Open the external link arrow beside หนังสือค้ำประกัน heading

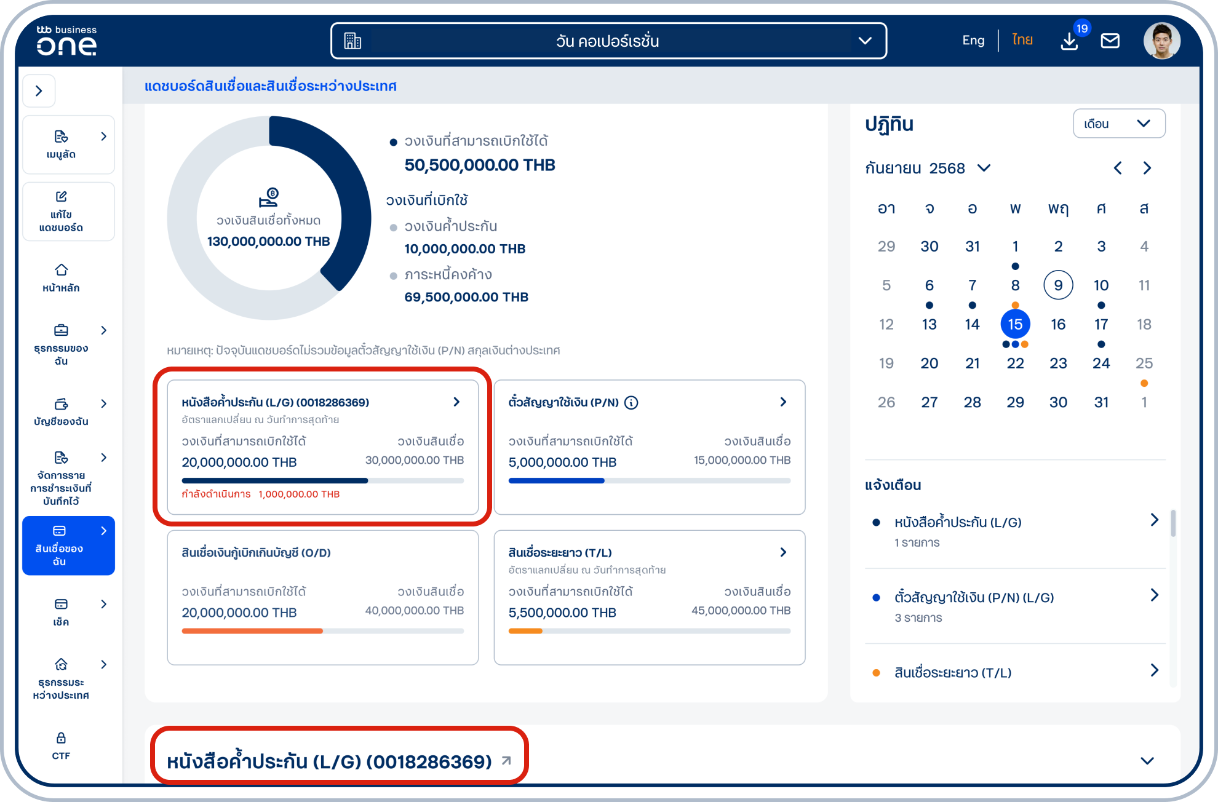[x=506, y=761]
